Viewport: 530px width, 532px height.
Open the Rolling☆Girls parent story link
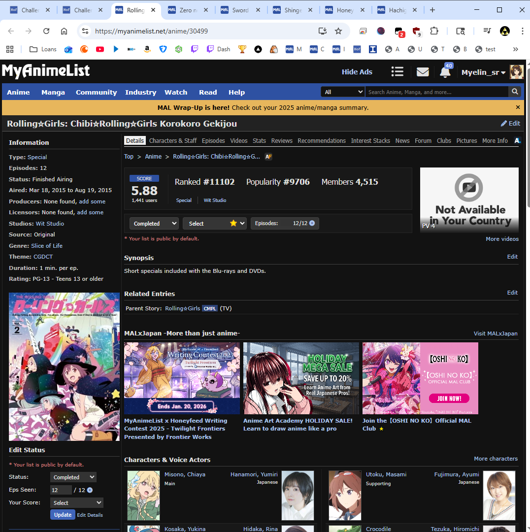183,308
